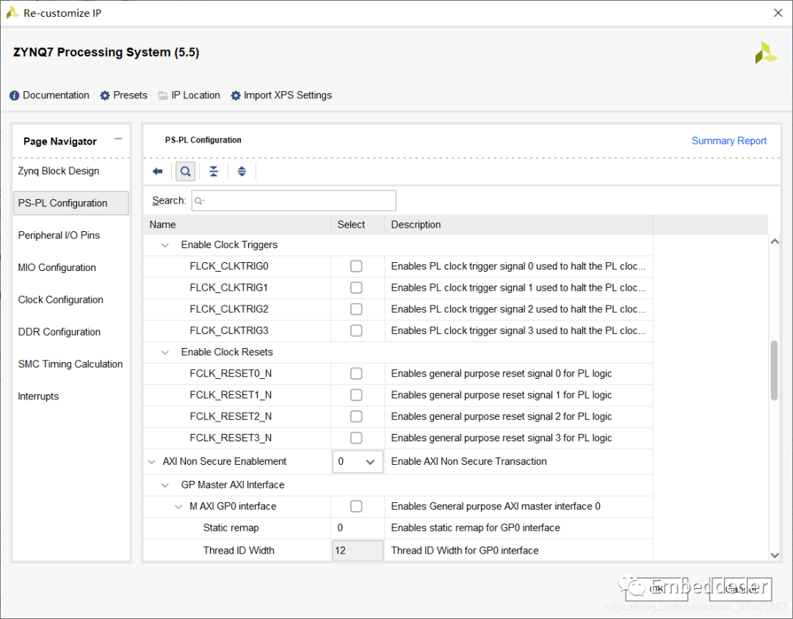Enable FLCK_CLKTRIG1 checkbox
793x619 pixels.
[356, 288]
